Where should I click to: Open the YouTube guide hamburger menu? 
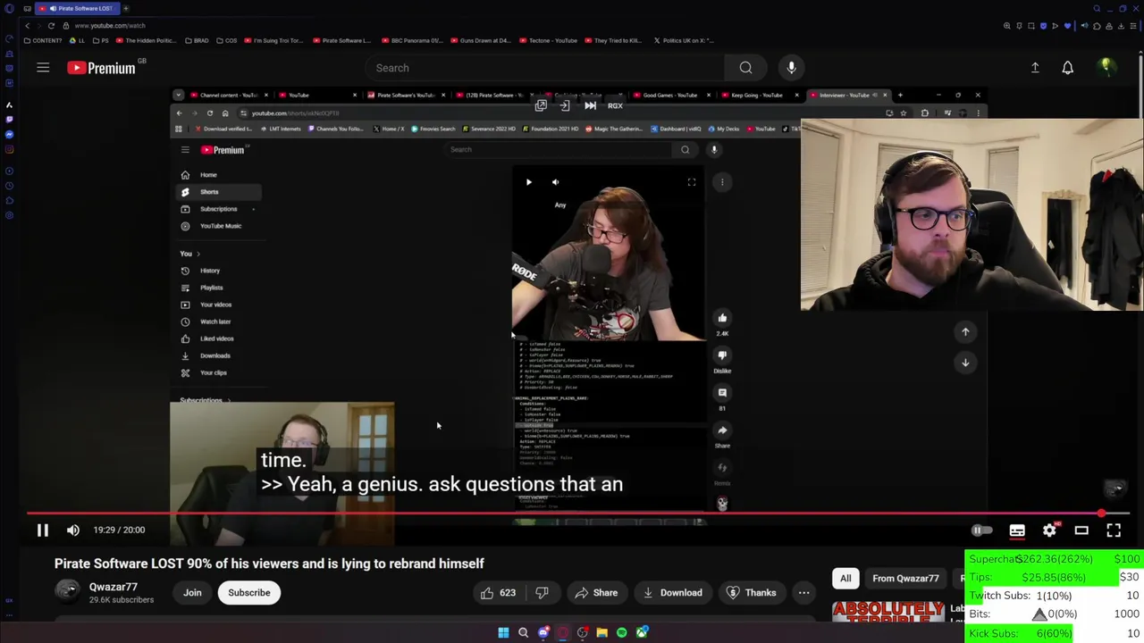click(43, 68)
